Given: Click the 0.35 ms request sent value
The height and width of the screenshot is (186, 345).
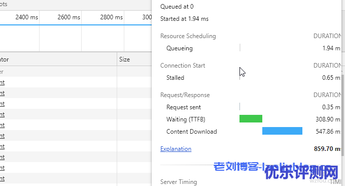Looking at the screenshot, I should tap(332, 107).
